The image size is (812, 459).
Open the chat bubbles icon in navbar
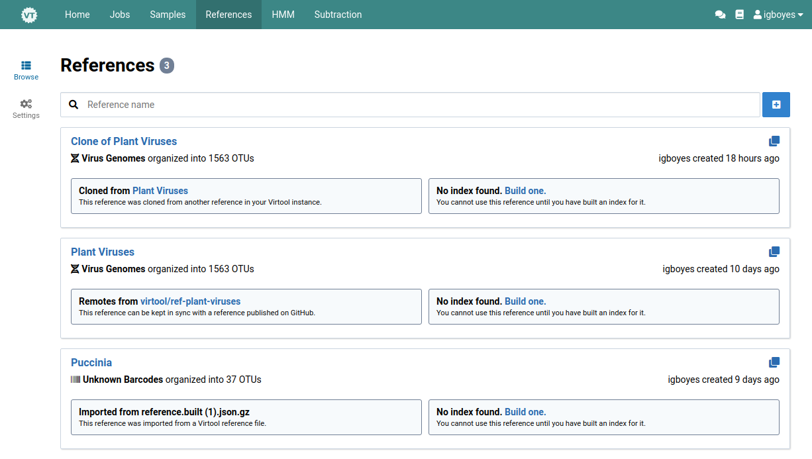click(720, 15)
